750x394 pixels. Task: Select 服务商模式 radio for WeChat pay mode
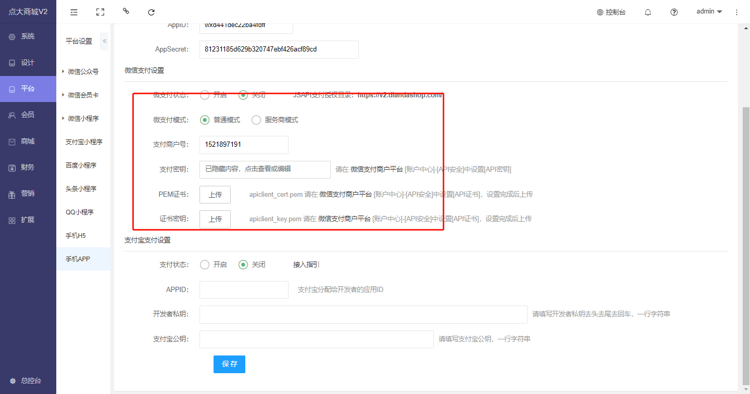tap(256, 120)
